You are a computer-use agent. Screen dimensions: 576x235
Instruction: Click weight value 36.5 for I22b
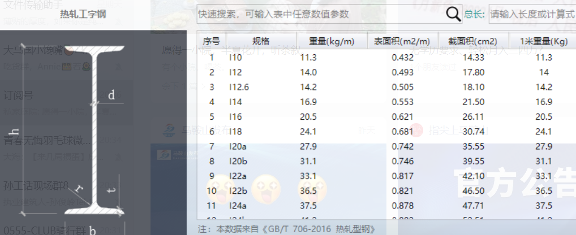(308, 191)
